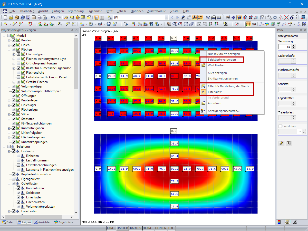The height and width of the screenshot is (231, 308).
Task: Choose 'Filter für Darstellung der Werte...'
Action: click(x=230, y=86)
